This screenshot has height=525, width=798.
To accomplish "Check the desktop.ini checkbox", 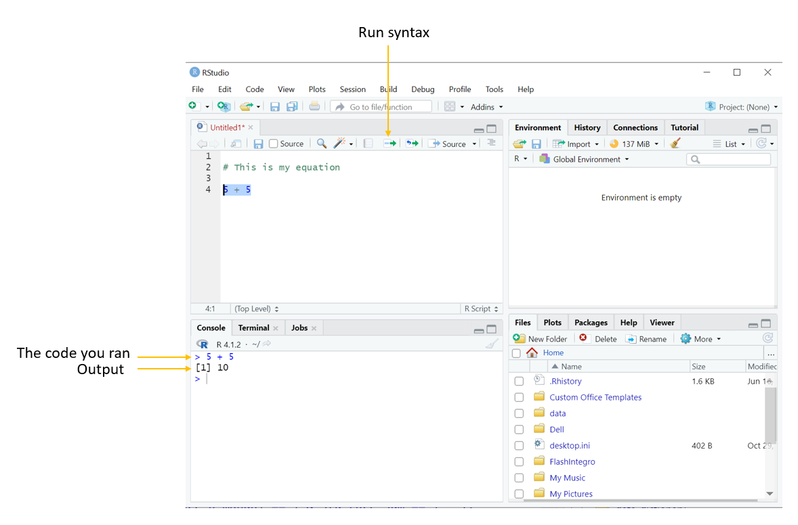I will click(x=519, y=446).
